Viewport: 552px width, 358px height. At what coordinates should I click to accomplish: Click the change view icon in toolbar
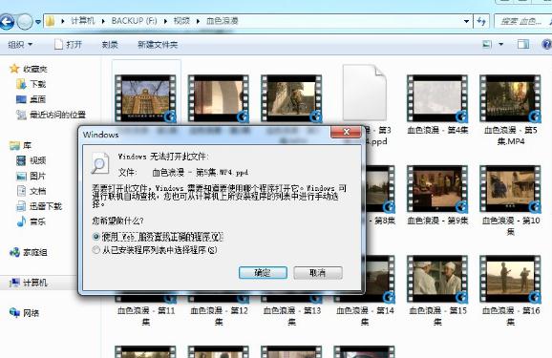pyautogui.click(x=487, y=44)
